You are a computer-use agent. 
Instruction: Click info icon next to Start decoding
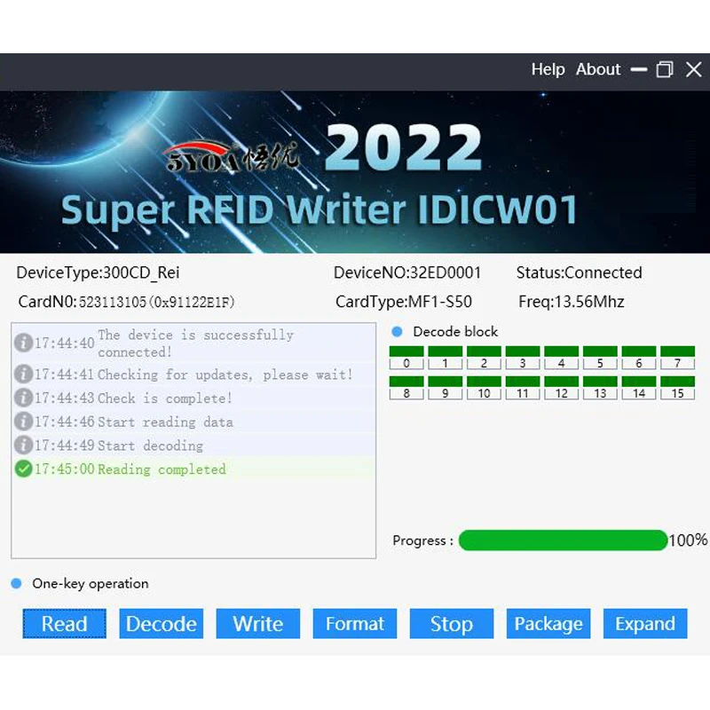point(24,446)
